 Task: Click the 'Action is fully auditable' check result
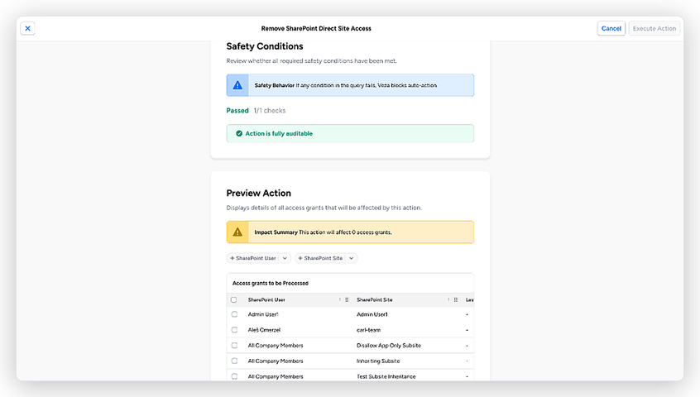pos(350,133)
